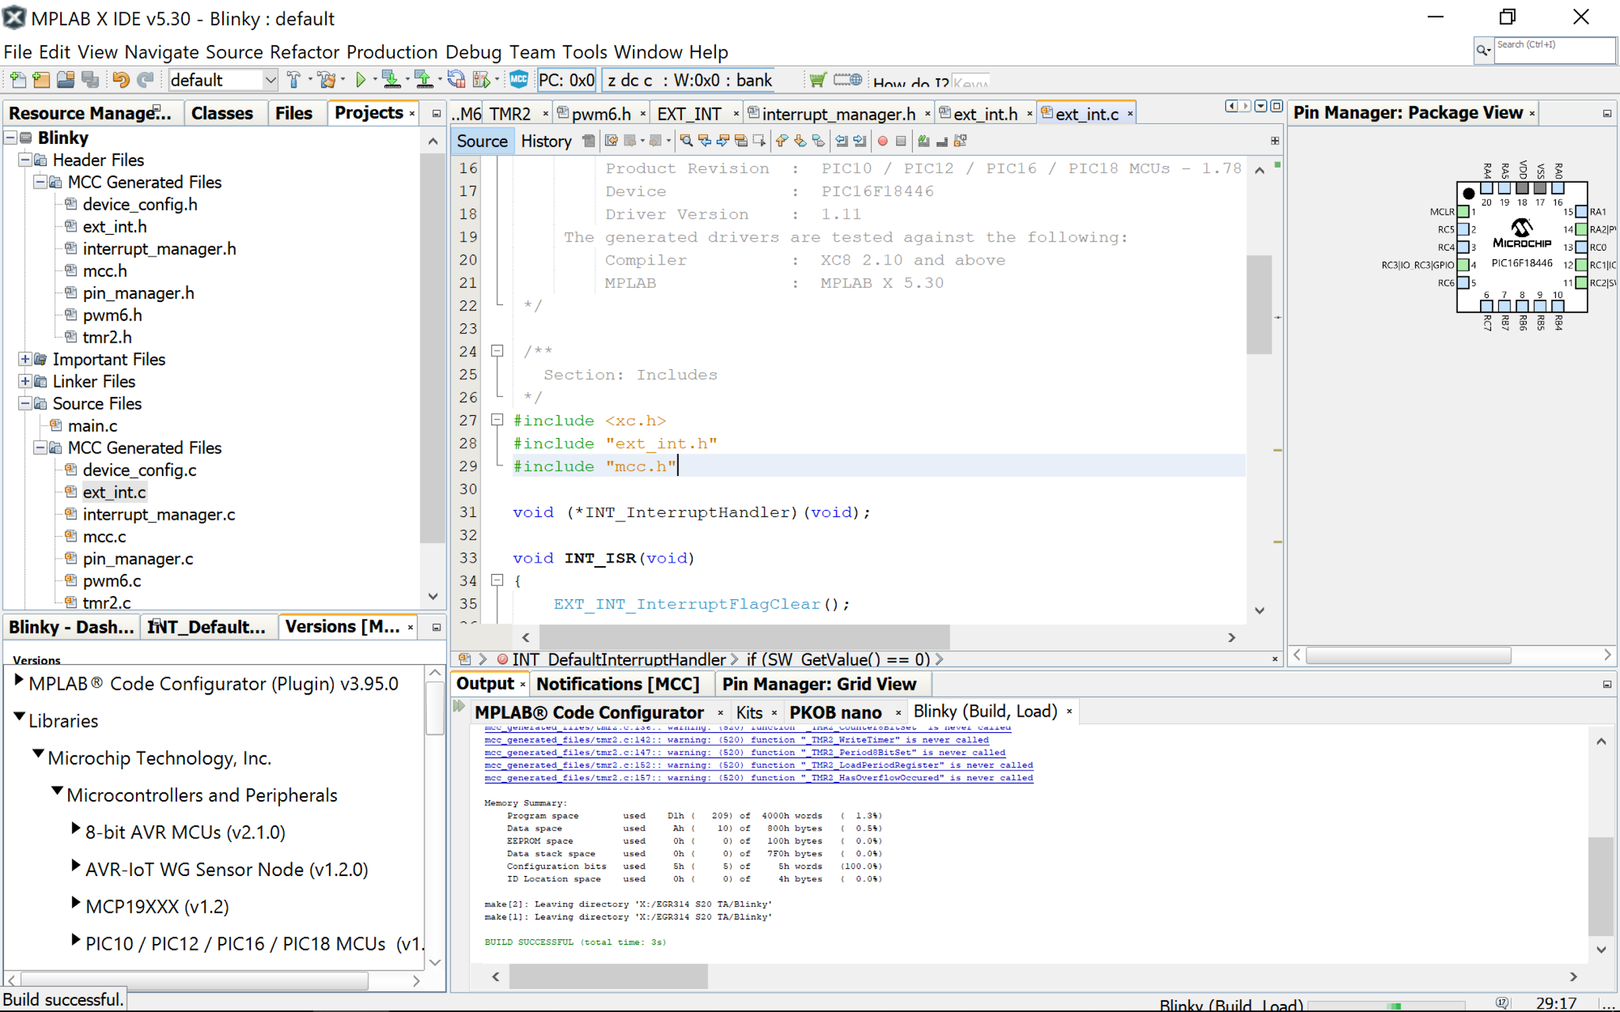Collapse the Header Files folder
Screen dimensions: 1620x1012
pyautogui.click(x=25, y=160)
